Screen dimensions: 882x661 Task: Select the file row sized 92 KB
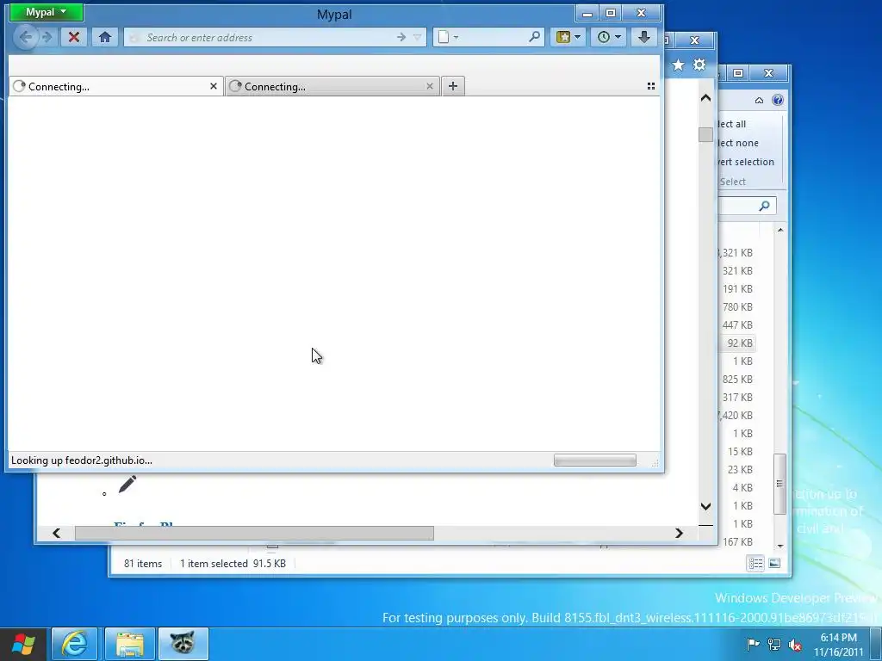pos(737,343)
